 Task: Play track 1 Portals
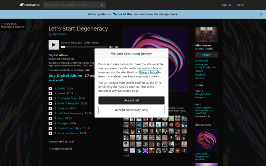[x=50, y=89]
